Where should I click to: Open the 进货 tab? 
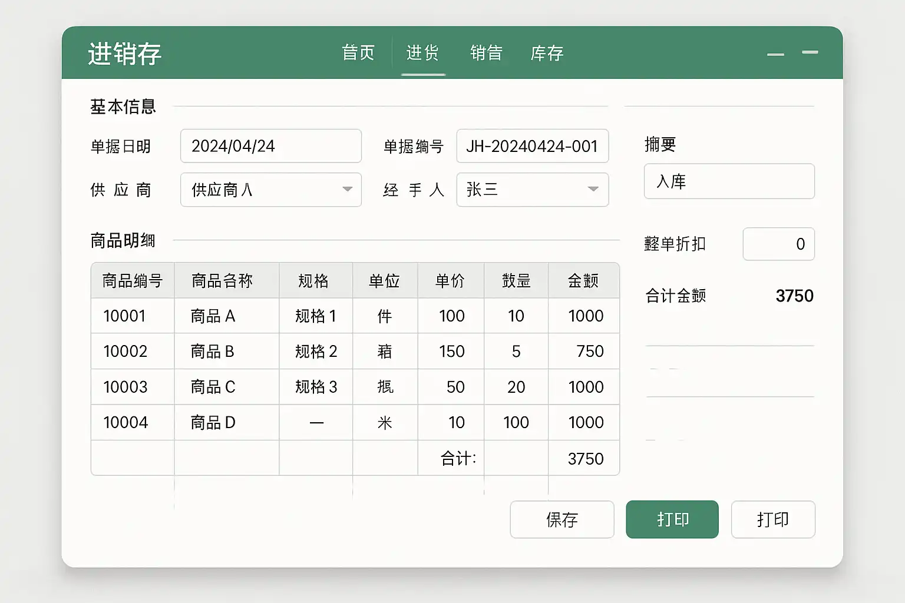pyautogui.click(x=422, y=53)
